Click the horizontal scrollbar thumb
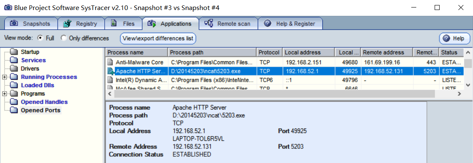The image size is (473, 163). (x=274, y=94)
